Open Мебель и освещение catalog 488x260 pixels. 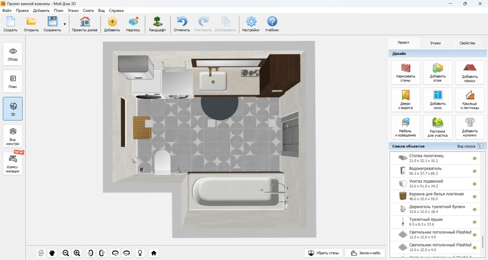tap(406, 127)
